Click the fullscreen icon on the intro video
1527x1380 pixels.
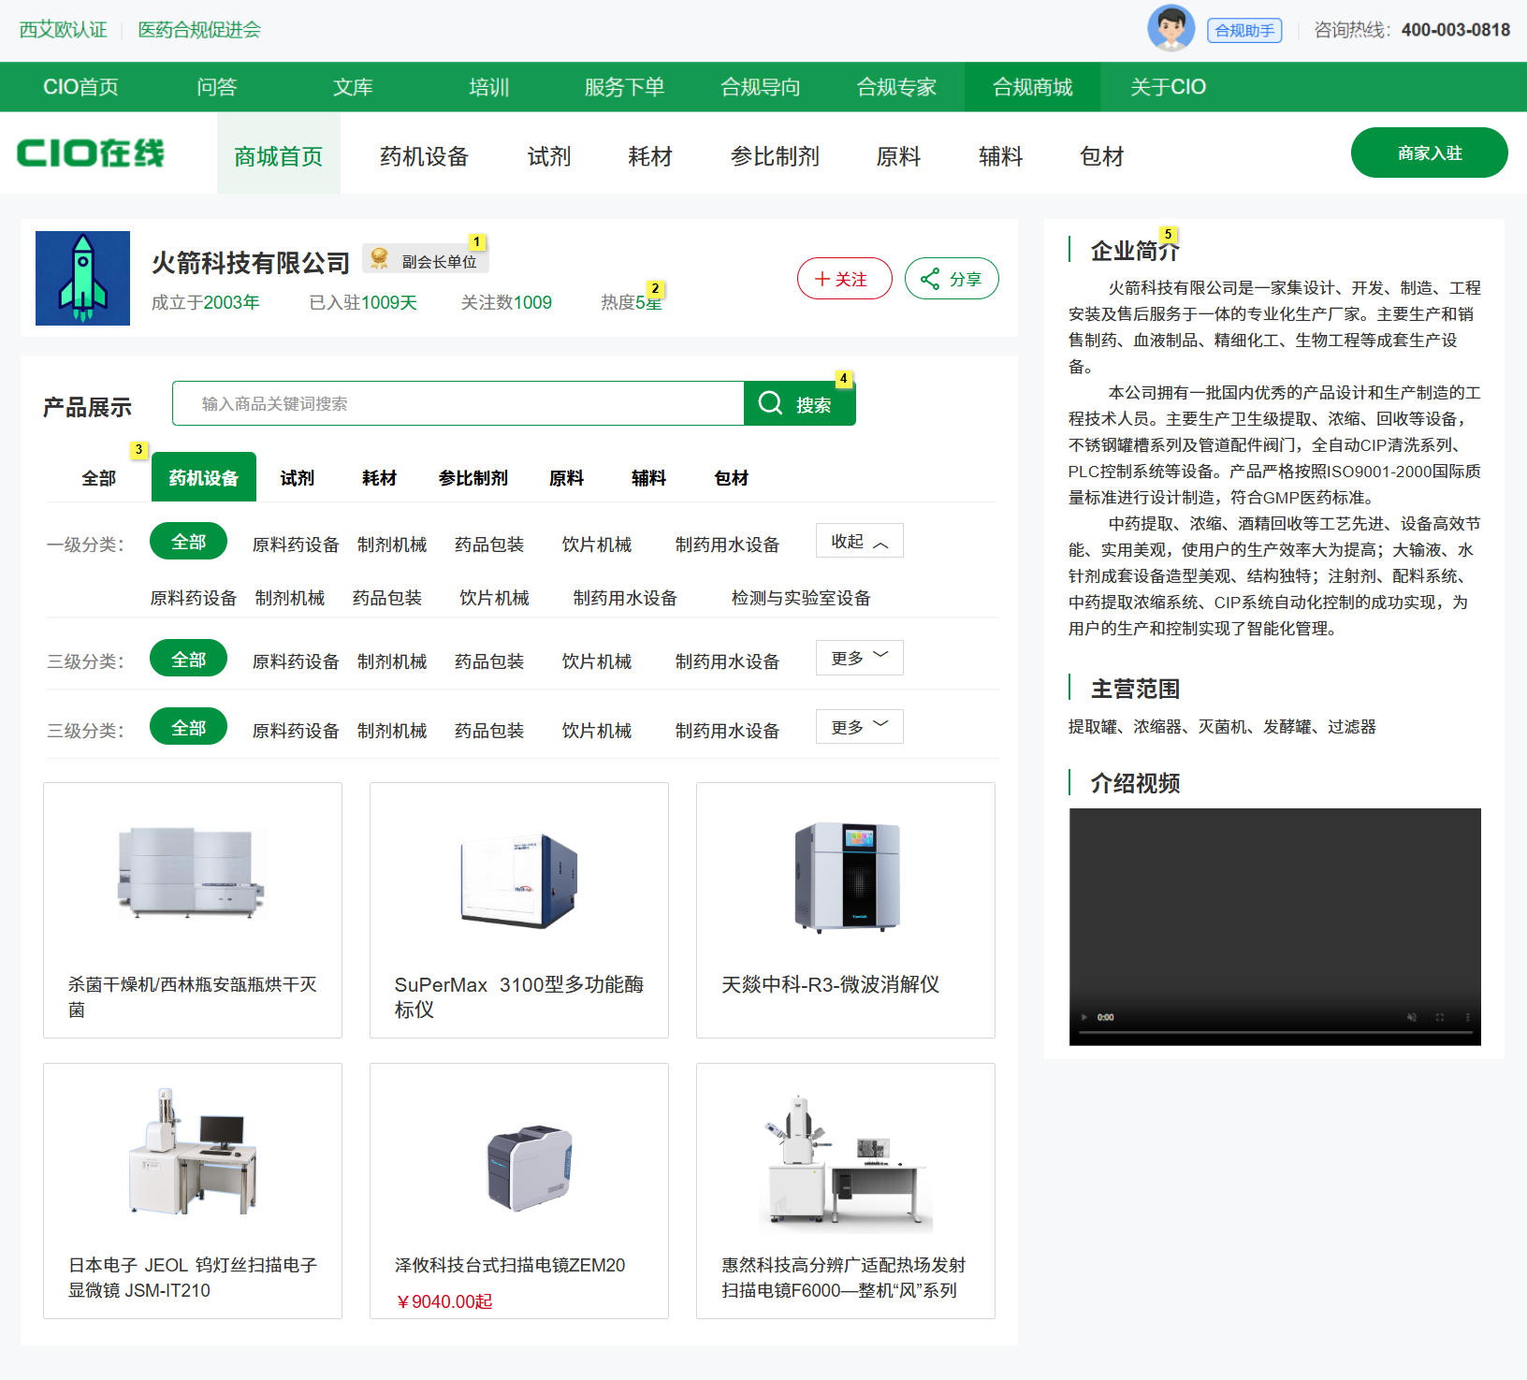pyautogui.click(x=1440, y=1017)
